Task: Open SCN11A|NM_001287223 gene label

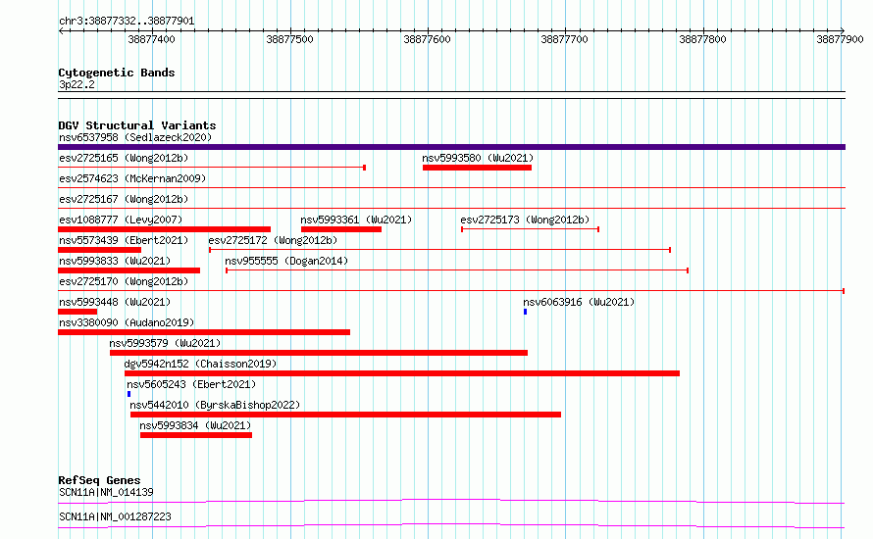Action: point(115,516)
